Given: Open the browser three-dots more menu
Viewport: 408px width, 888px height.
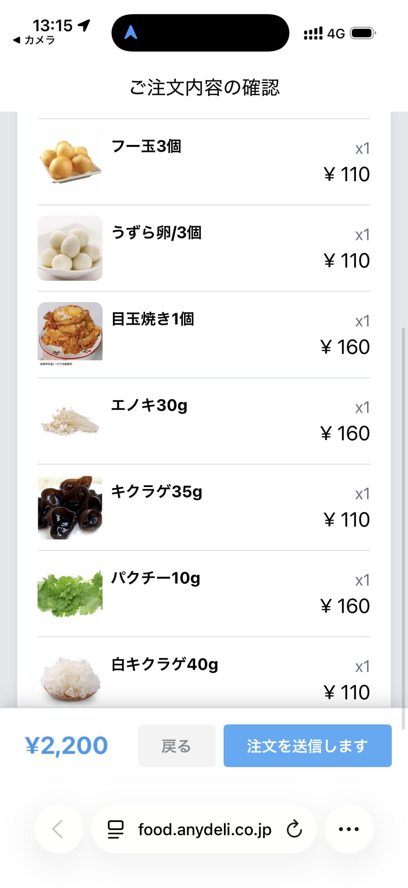Looking at the screenshot, I should [x=349, y=829].
